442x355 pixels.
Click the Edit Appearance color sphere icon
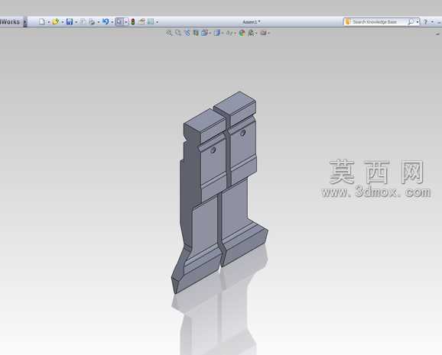click(242, 33)
